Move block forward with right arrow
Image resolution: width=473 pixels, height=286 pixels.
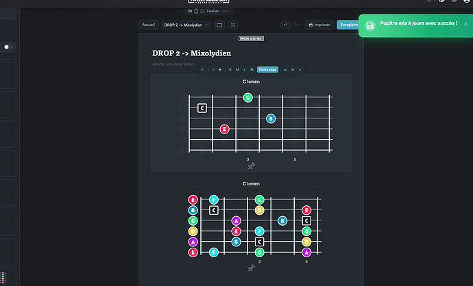pyautogui.click(x=221, y=70)
